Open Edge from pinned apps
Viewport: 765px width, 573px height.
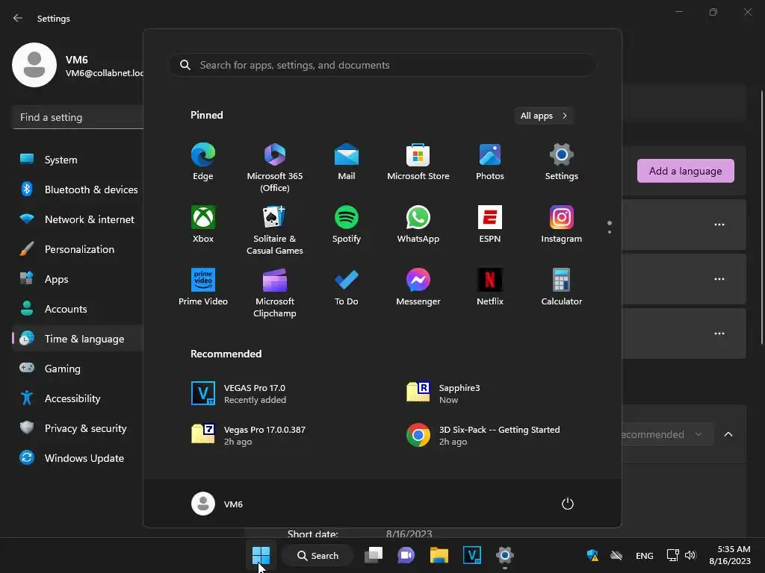click(203, 162)
